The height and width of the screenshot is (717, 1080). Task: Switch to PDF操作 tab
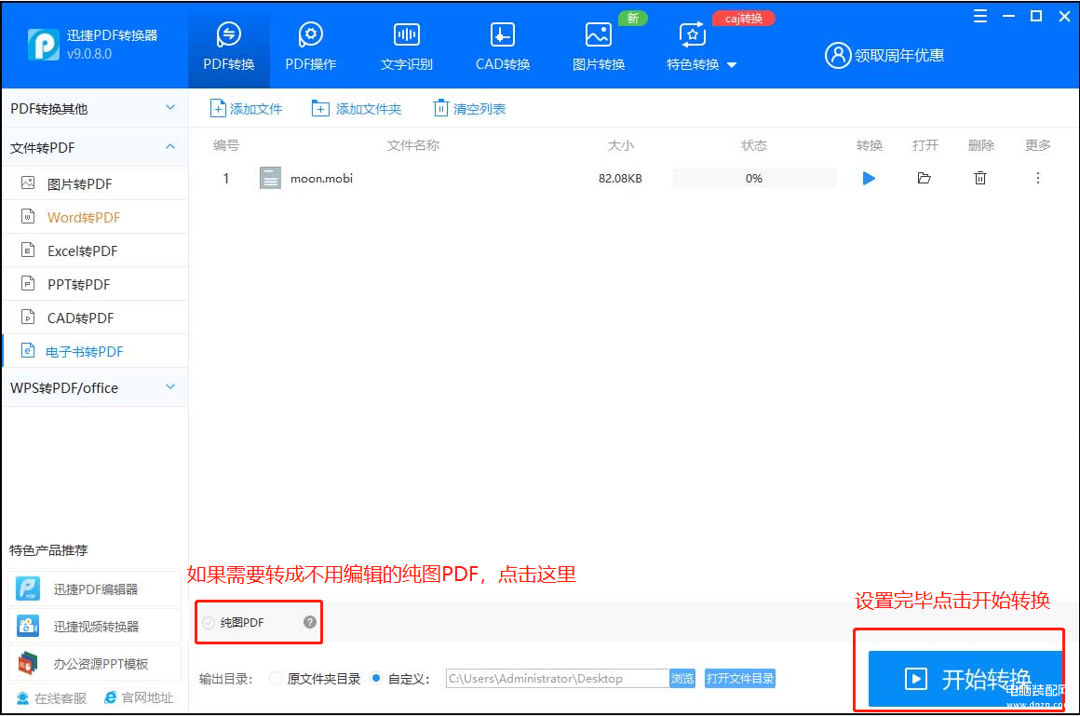pos(311,47)
